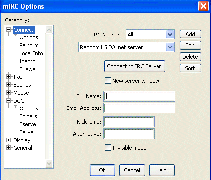The width and height of the screenshot is (211, 180).
Task: Click the Edit server button
Action: tap(190, 45)
